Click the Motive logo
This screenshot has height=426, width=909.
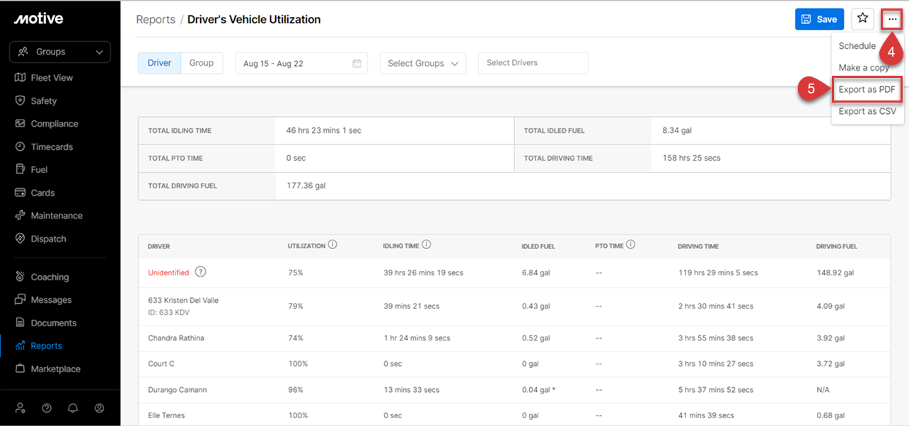(38, 19)
